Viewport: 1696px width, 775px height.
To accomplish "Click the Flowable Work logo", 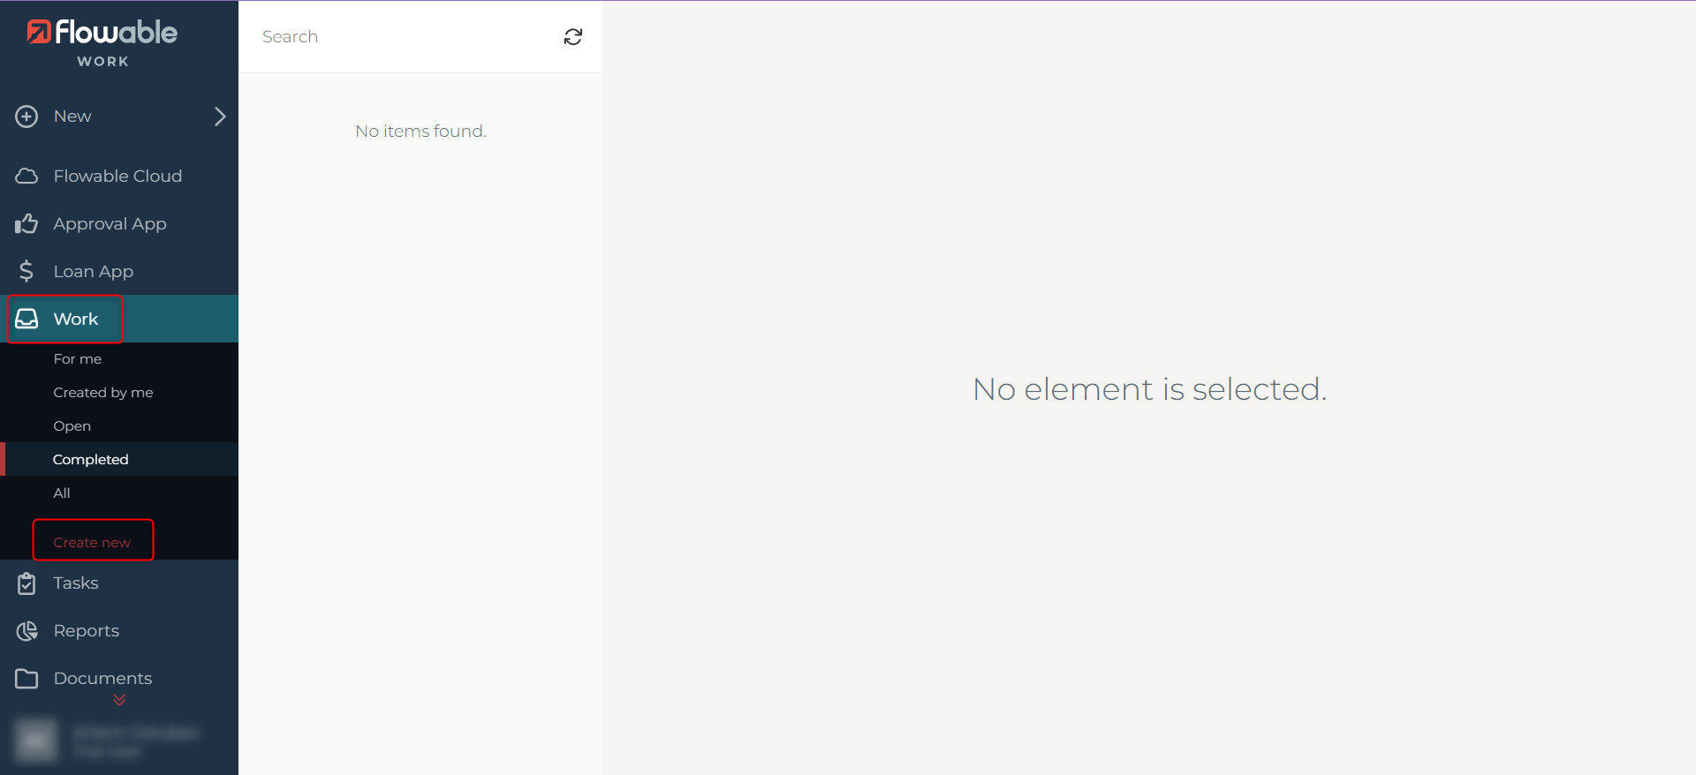I will click(x=102, y=42).
